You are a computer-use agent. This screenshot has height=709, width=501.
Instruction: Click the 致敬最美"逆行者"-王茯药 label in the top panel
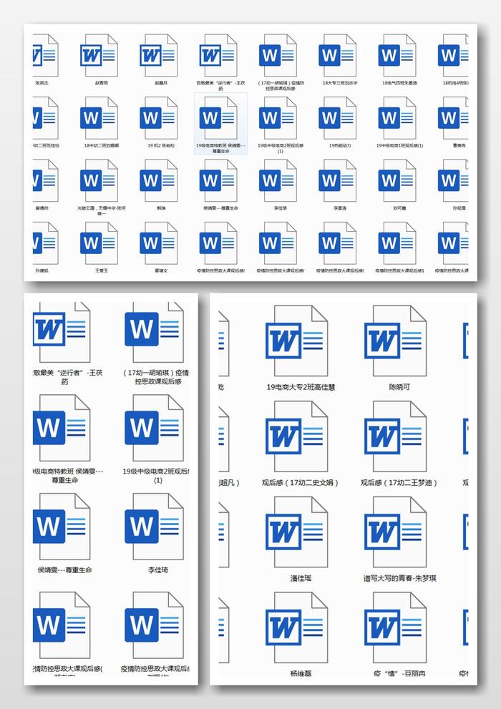point(220,85)
